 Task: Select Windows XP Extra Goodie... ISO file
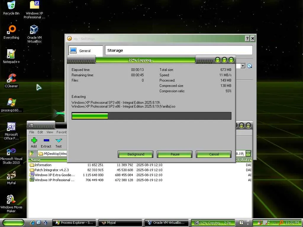click(140, 175)
